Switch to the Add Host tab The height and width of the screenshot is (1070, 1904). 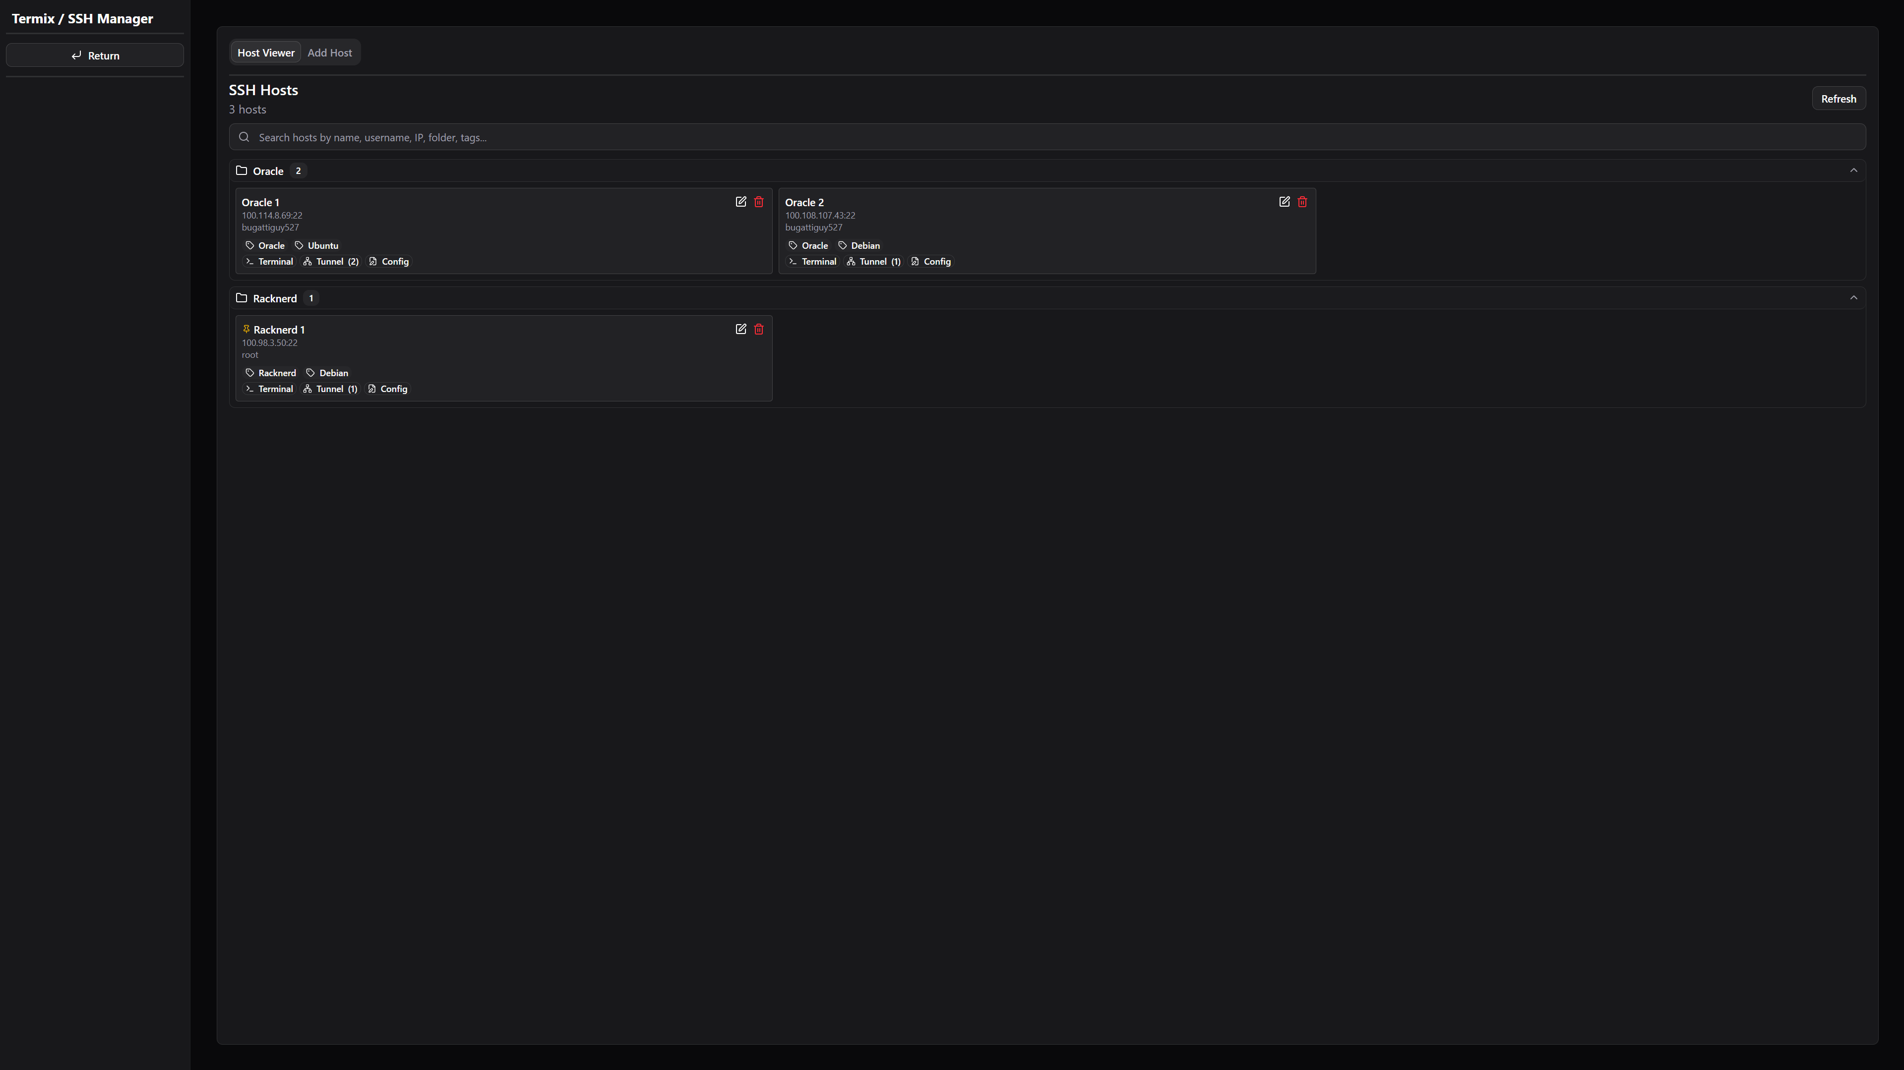[330, 53]
